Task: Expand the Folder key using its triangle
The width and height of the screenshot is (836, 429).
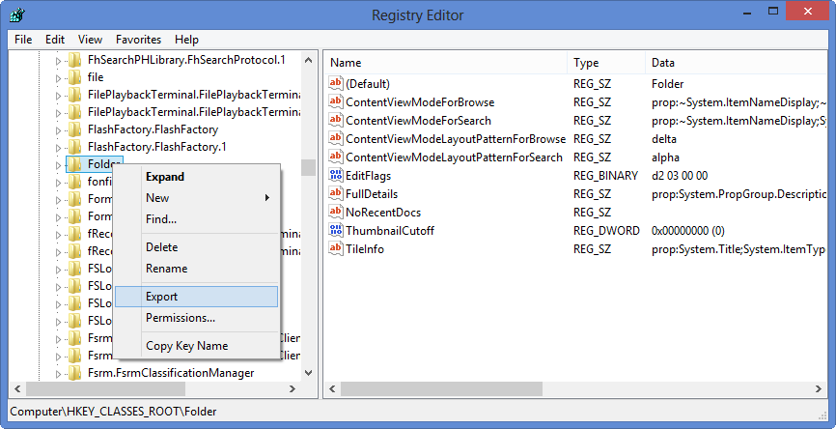Action: [x=59, y=165]
